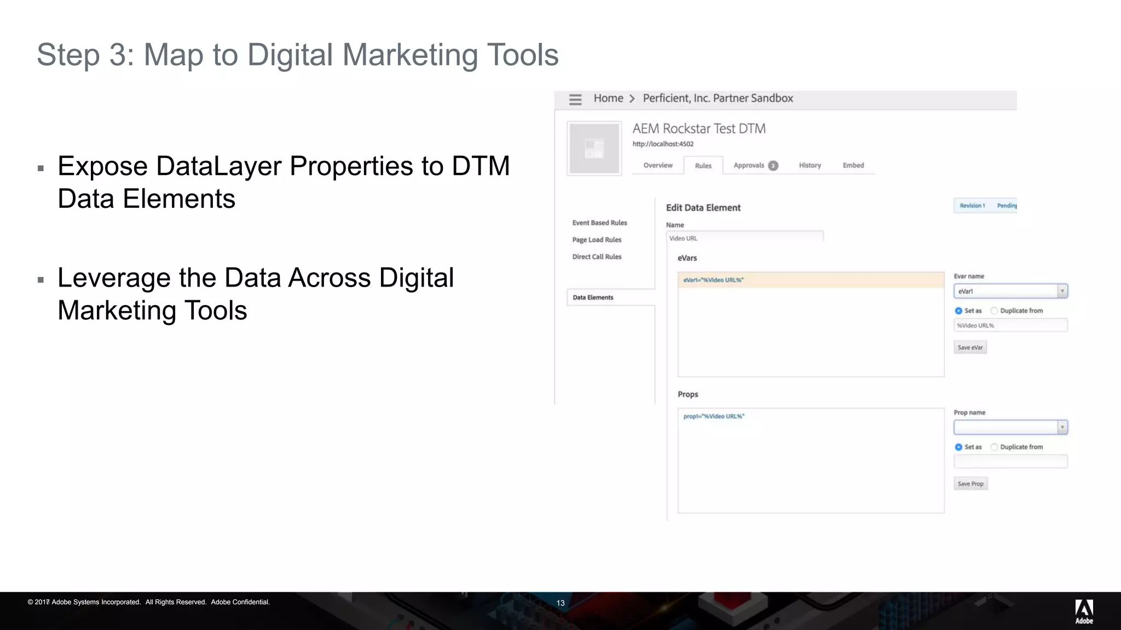Click the Adobe logo in the footer
1121x630 pixels.
point(1084,611)
